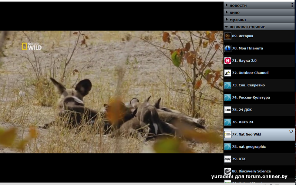The image size is (296, 185).
Task: Expand the новости category
Action: 259,5
